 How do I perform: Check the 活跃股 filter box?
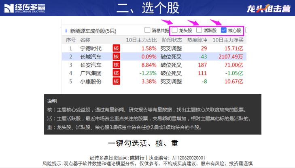pyautogui.click(x=199, y=30)
